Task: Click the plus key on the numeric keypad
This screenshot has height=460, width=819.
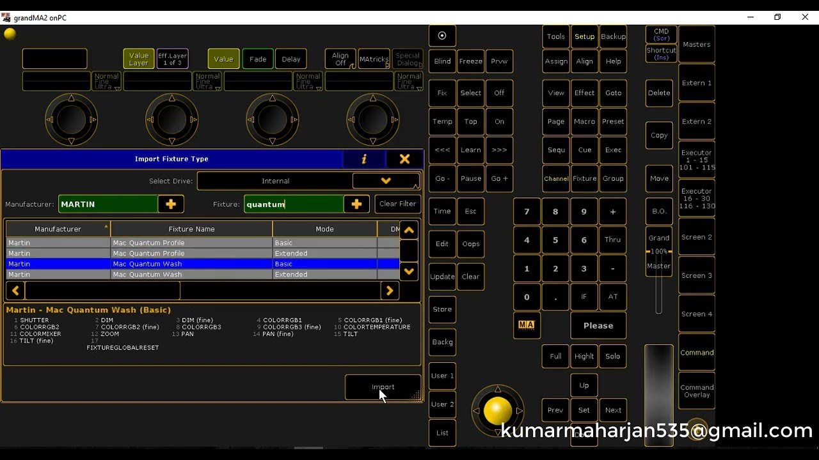Action: click(612, 211)
